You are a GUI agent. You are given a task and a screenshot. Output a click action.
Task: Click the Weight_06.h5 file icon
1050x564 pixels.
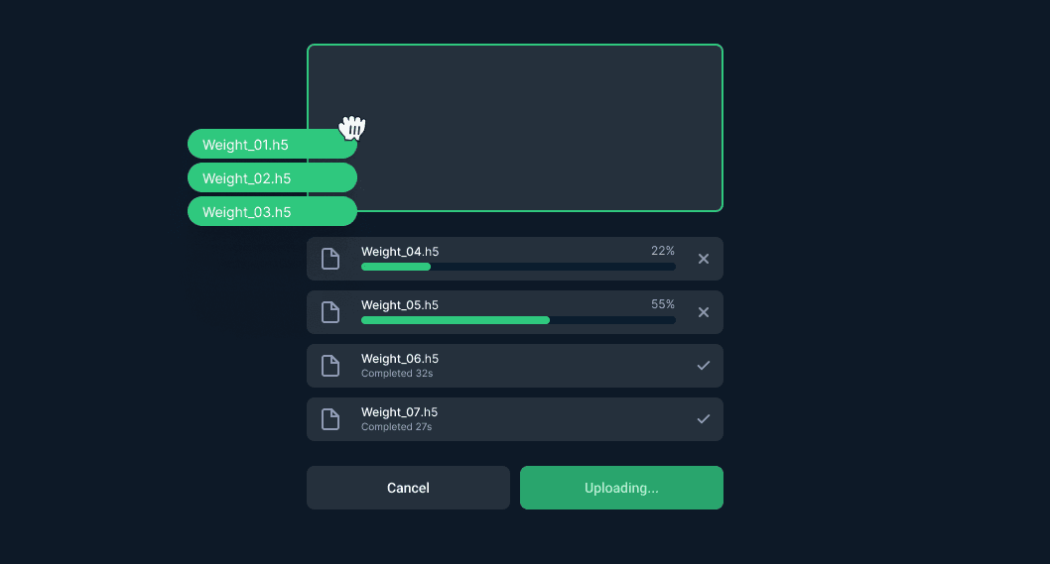click(x=330, y=366)
